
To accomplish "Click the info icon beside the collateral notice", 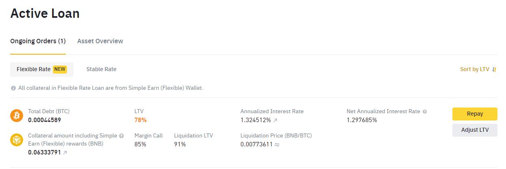I will point(13,88).
